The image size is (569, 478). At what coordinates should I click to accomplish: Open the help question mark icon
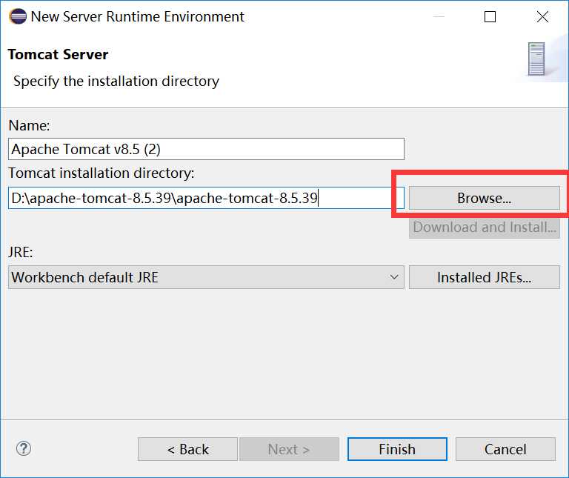(24, 448)
